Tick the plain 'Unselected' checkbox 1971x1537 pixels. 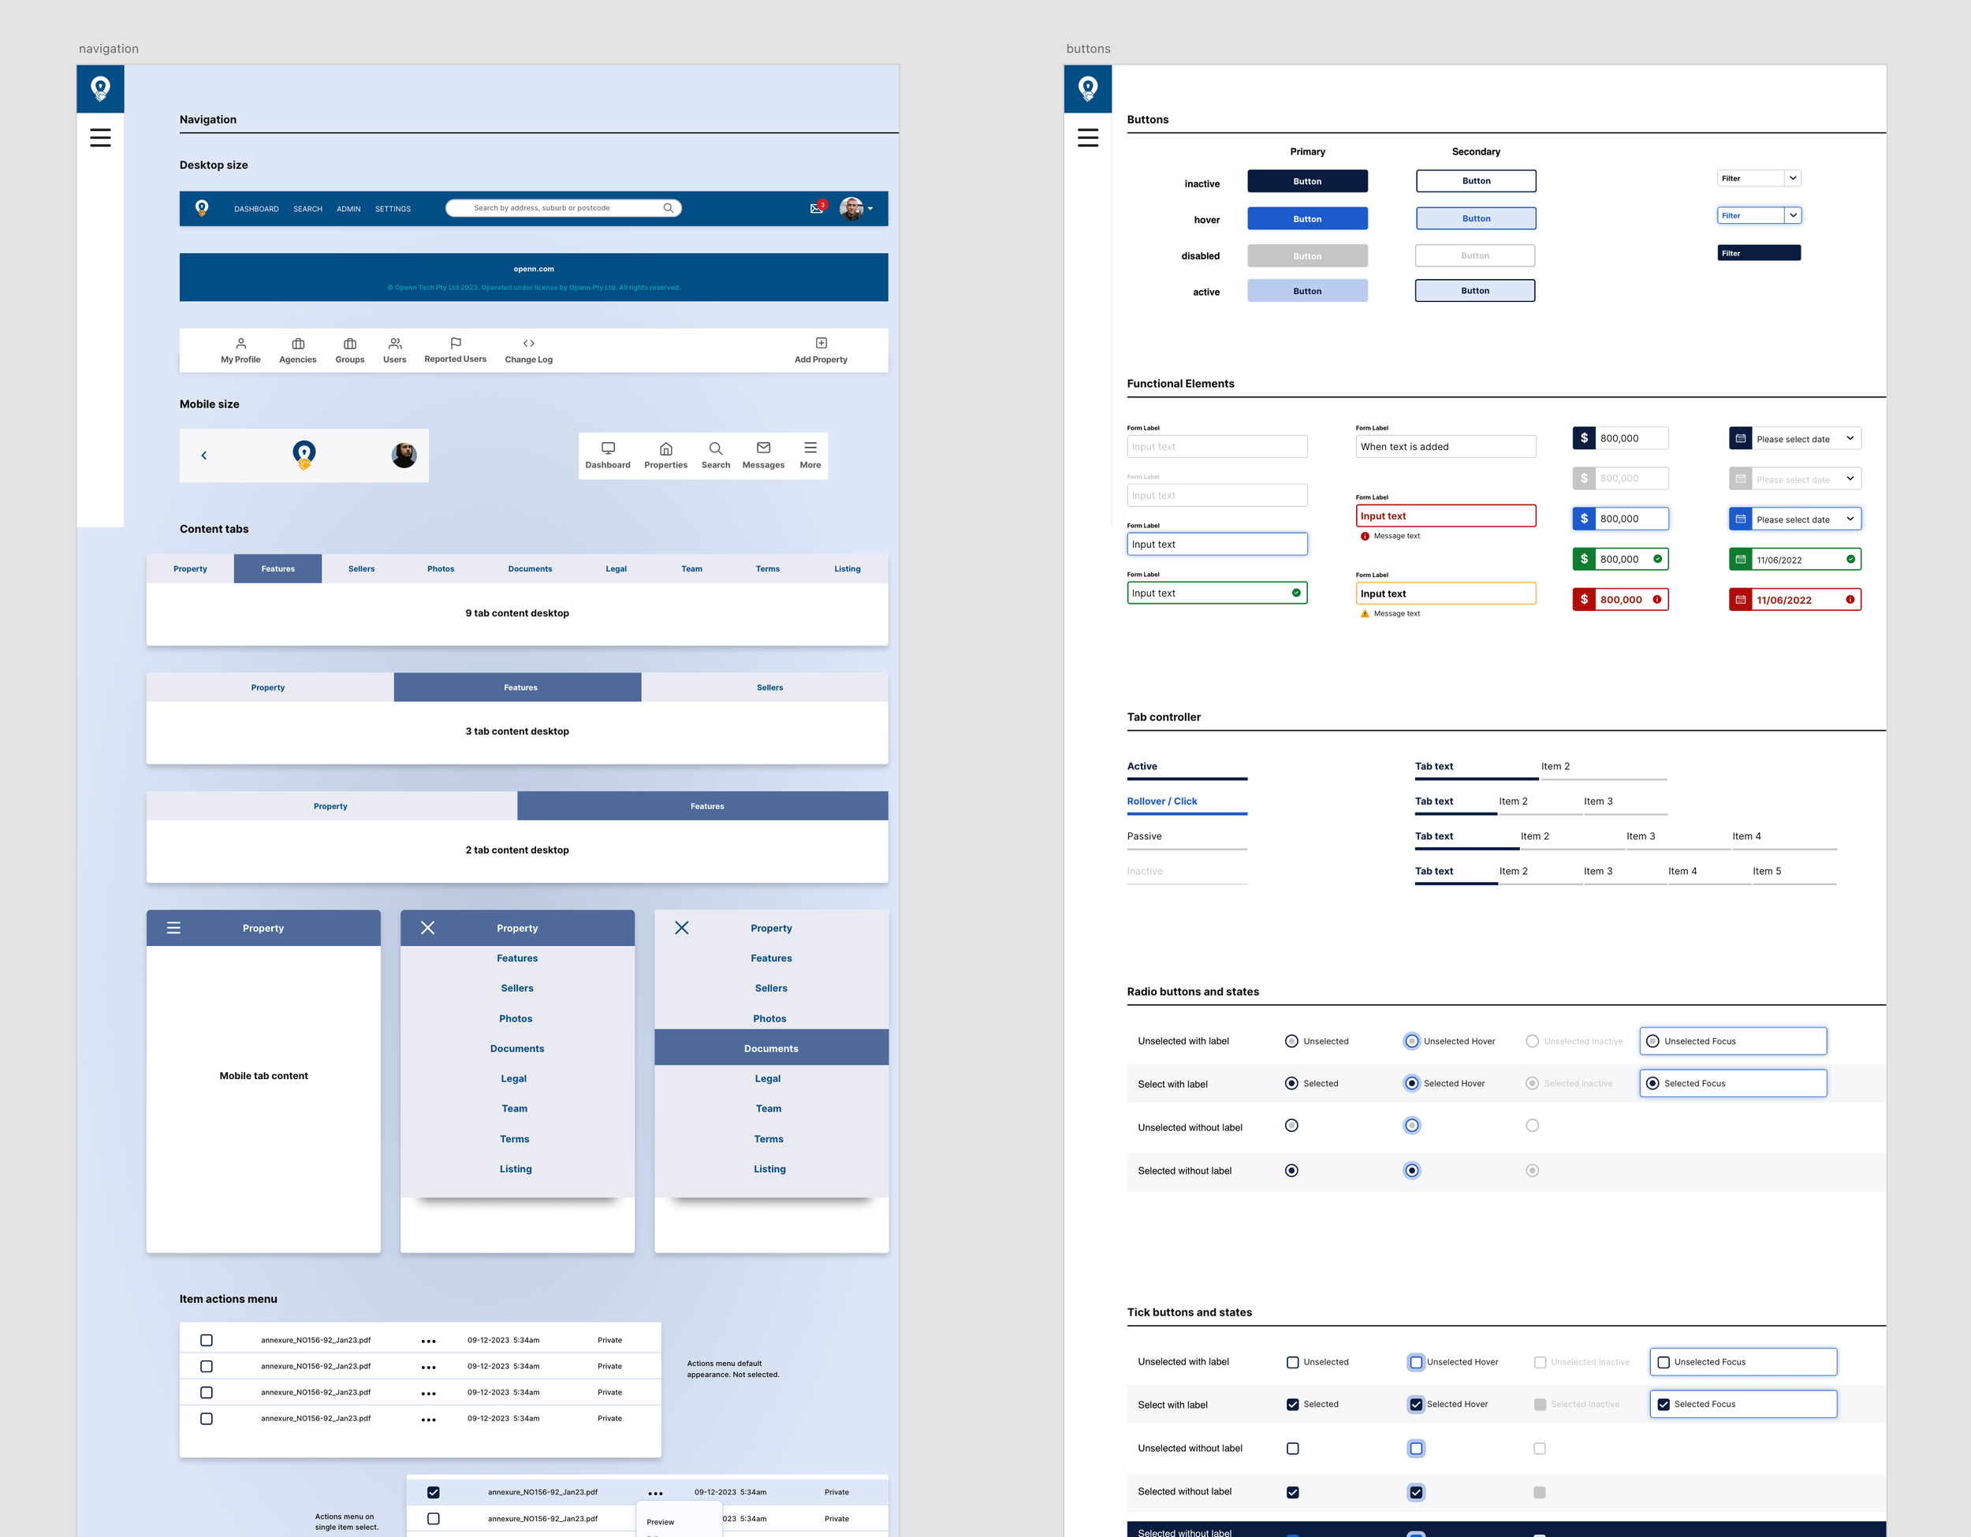pyautogui.click(x=1292, y=1362)
